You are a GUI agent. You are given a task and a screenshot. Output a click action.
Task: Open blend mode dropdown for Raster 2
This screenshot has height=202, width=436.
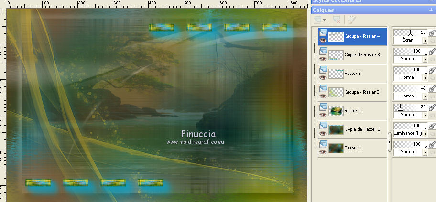click(425, 115)
